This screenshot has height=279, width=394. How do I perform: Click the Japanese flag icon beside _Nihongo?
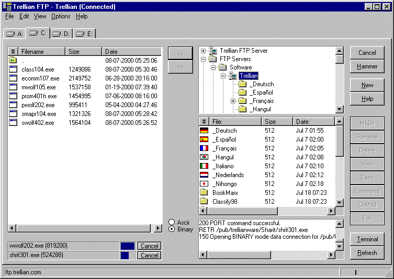click(x=204, y=184)
